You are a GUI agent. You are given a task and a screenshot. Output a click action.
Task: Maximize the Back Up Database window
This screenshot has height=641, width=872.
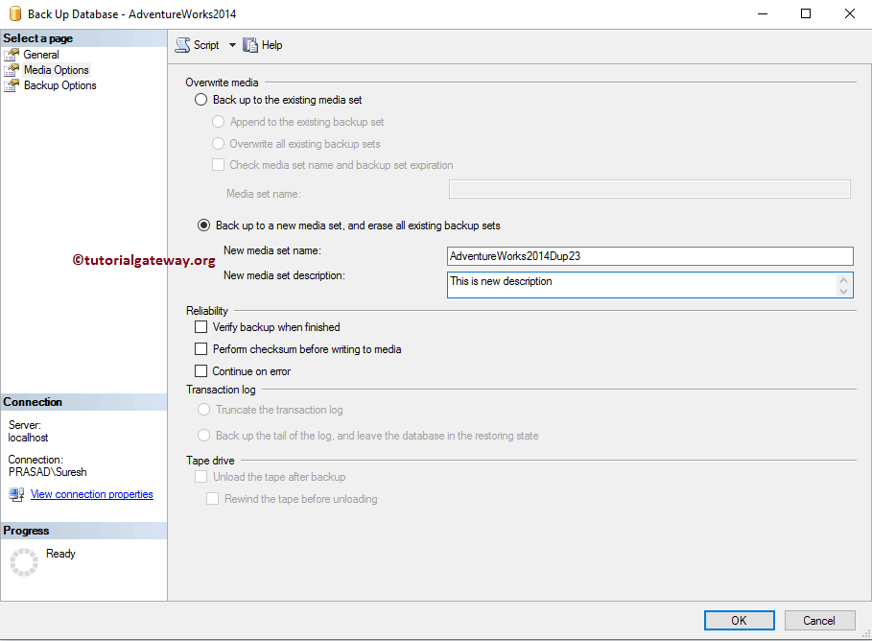pos(806,13)
